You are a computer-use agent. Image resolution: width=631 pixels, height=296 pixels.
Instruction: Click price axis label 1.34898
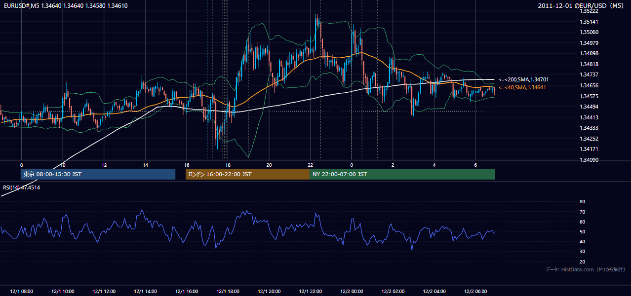(x=589, y=53)
